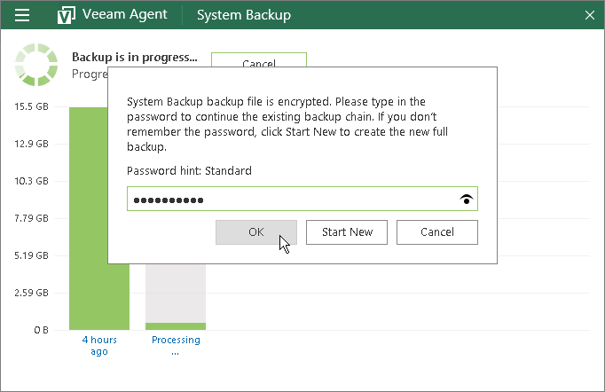Click the Veeam Agent logo icon
Image resolution: width=605 pixels, height=392 pixels.
click(65, 15)
